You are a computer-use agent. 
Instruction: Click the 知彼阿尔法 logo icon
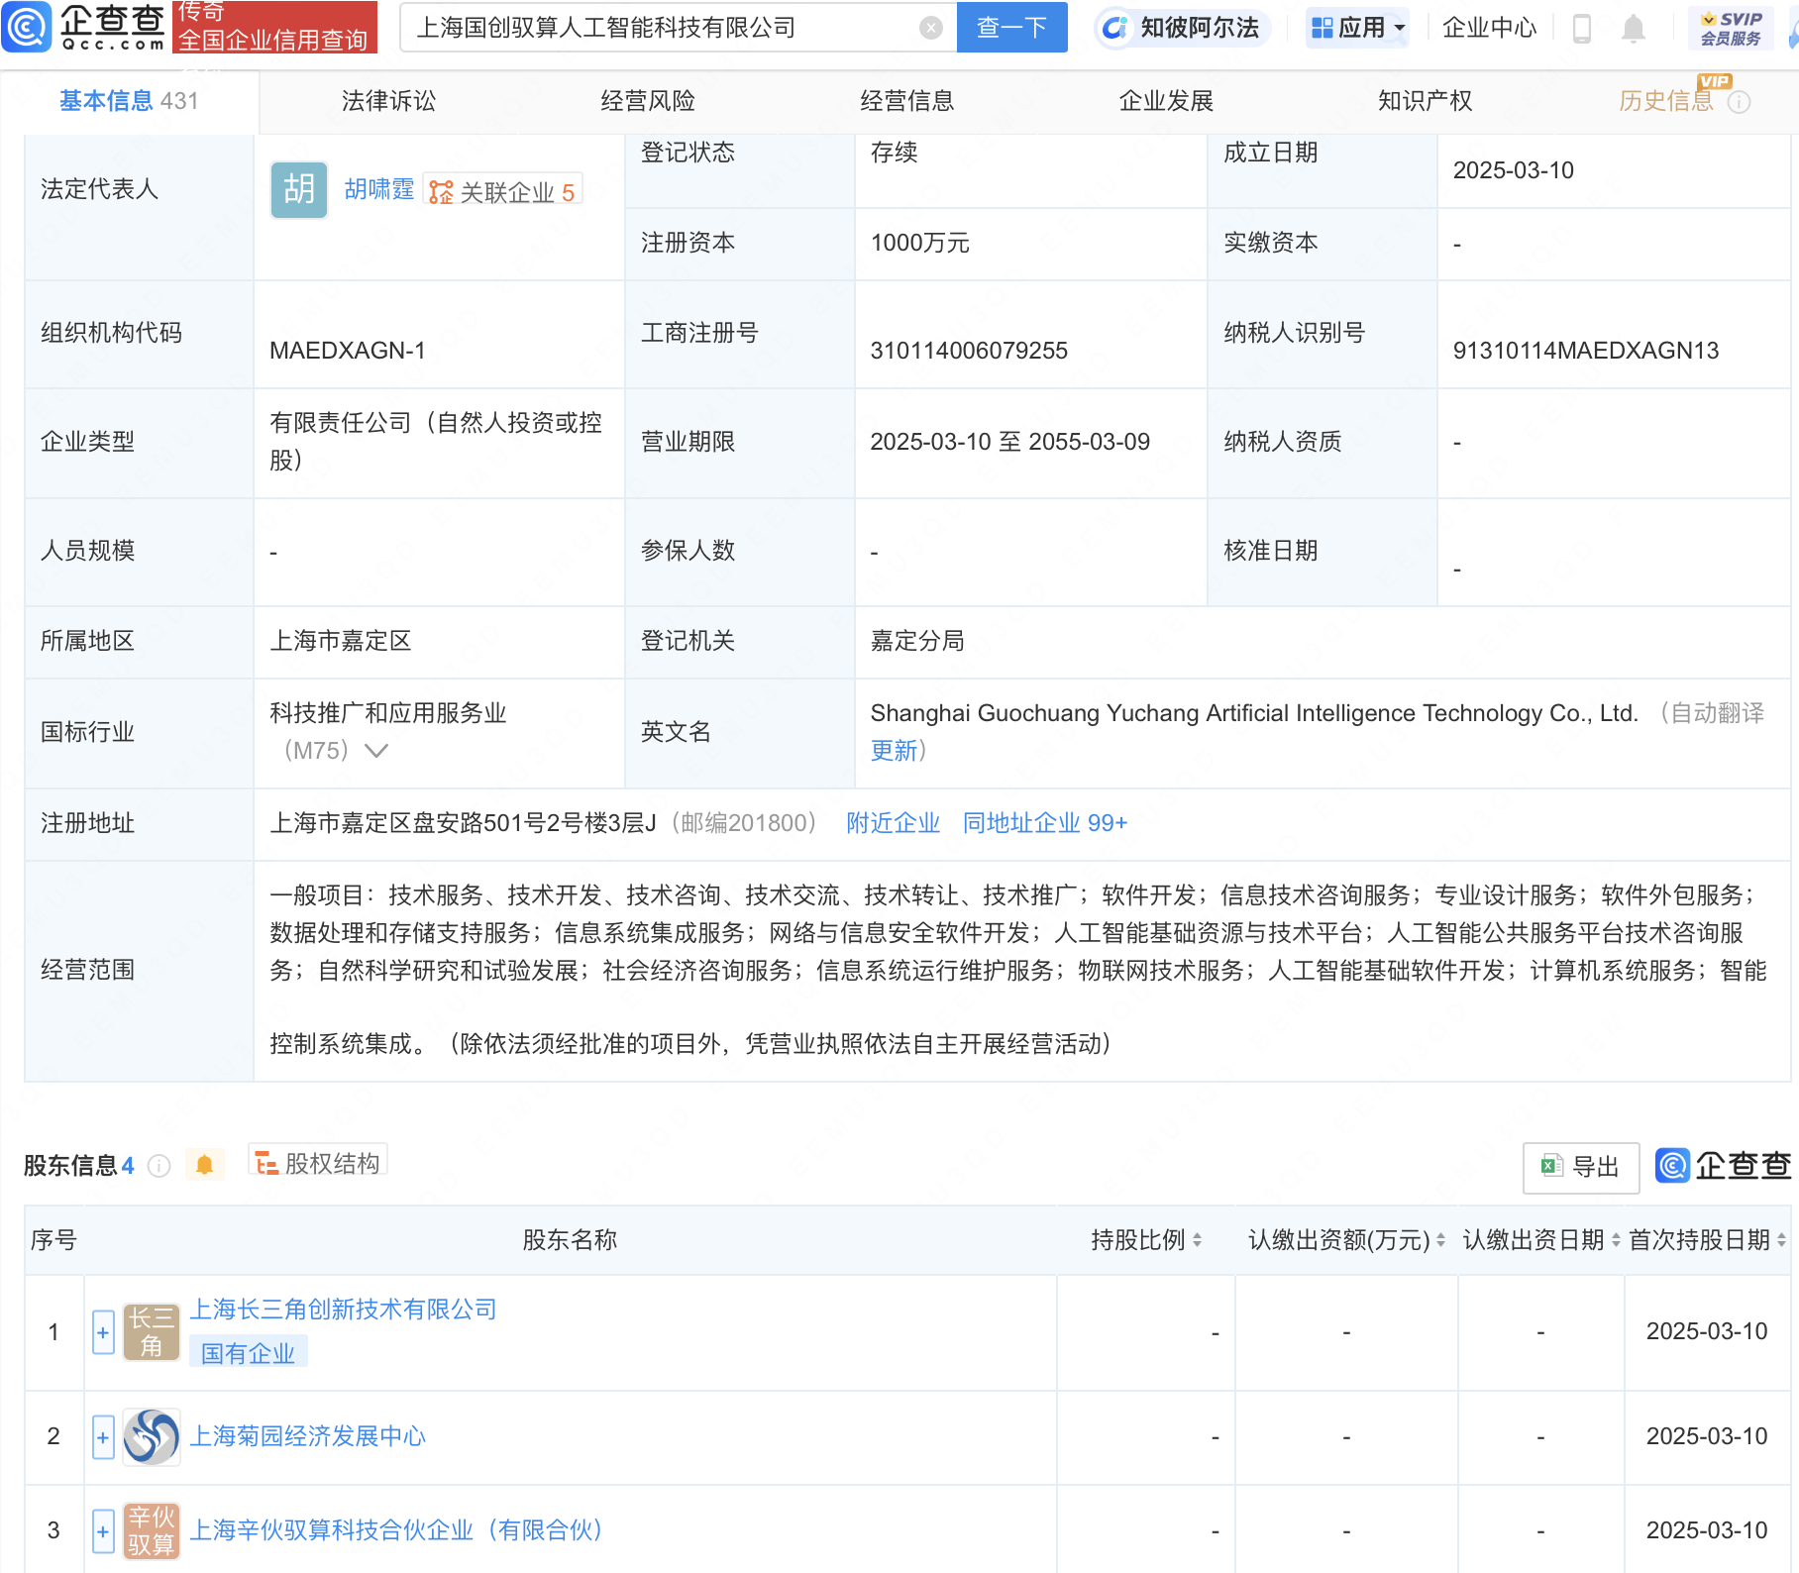(x=1115, y=28)
